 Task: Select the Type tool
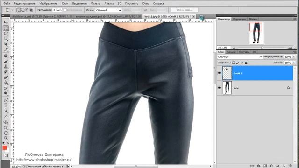pos(6,105)
